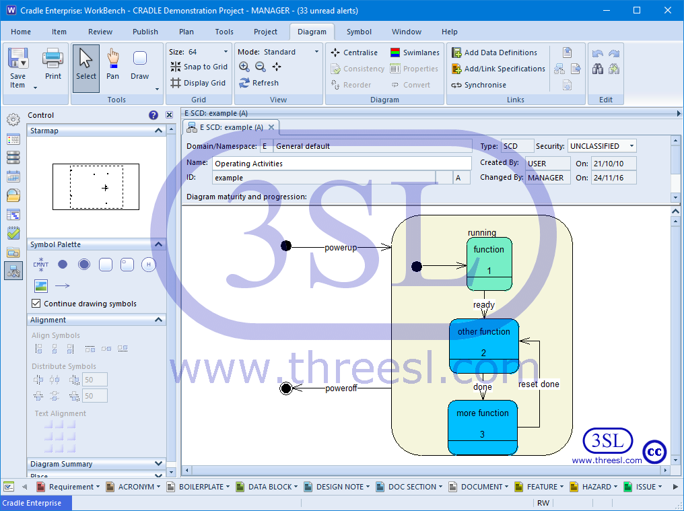Click Add Data Definitions

click(494, 53)
